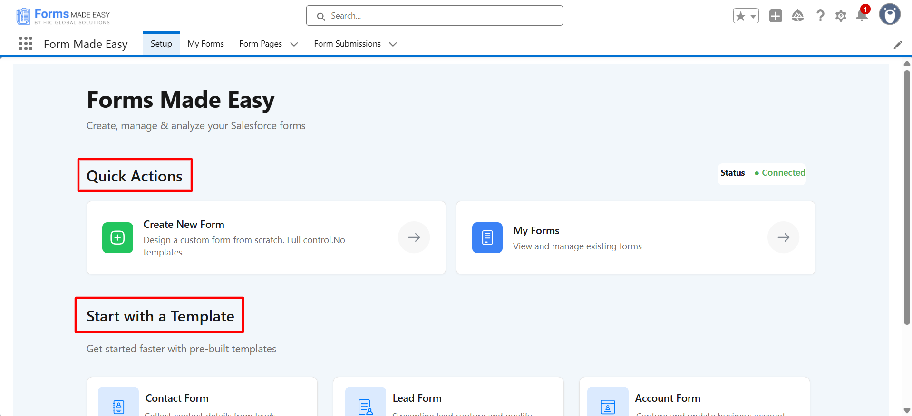Click 'View and manage existing forms' text
This screenshot has height=416, width=912.
point(577,246)
